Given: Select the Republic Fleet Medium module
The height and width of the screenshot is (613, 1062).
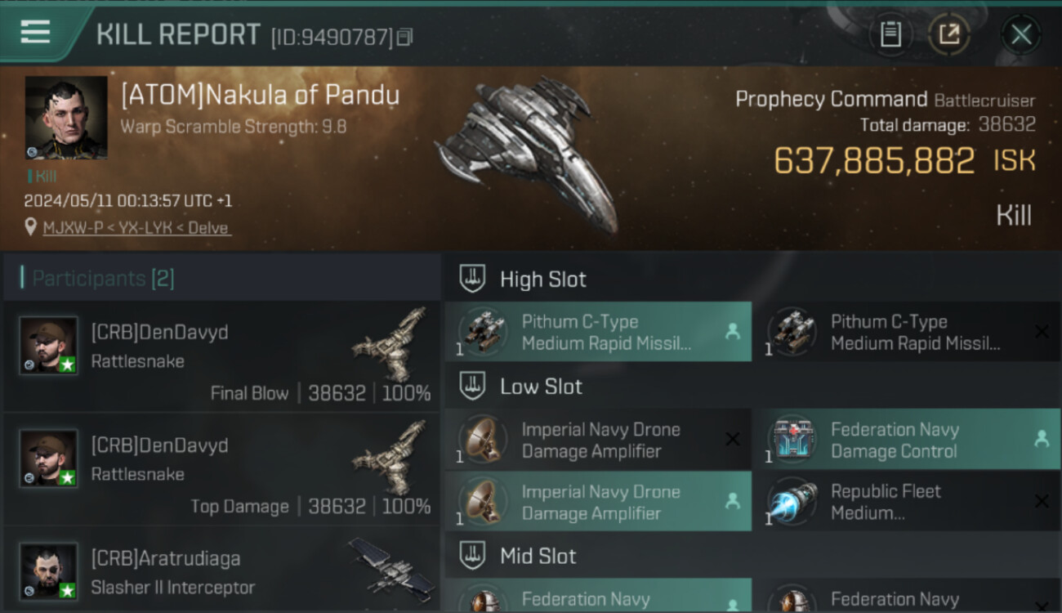Looking at the screenshot, I should point(907,502).
